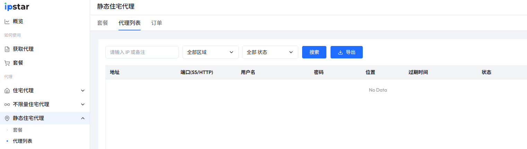Expand the 住宅代理 sidebar menu chevron

(83, 91)
